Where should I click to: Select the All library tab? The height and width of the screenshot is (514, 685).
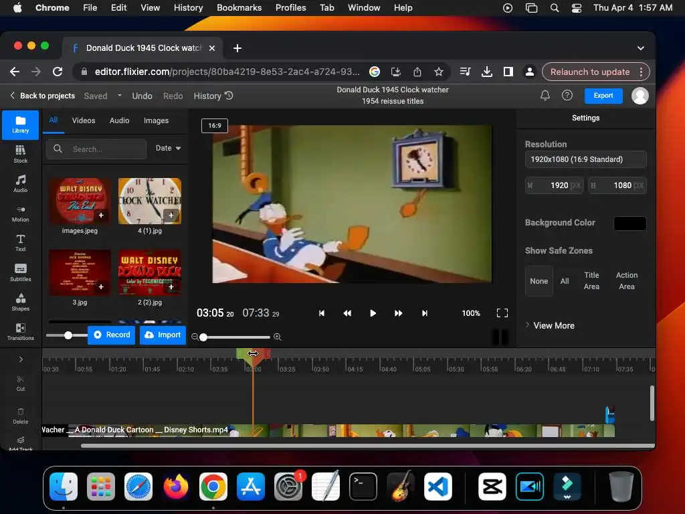(x=54, y=120)
